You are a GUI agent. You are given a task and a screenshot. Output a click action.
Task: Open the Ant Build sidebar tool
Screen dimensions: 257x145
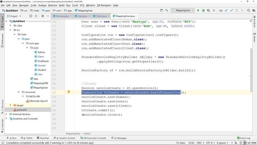point(254,22)
